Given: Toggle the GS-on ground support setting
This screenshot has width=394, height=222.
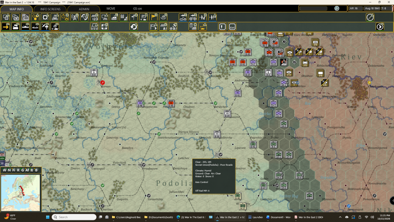Looking at the screenshot, I should point(137,9).
